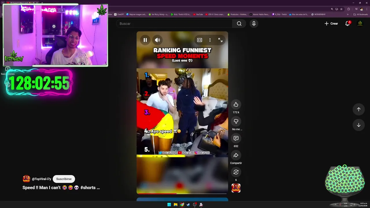
Task: Open the Windows Start menu
Action: (x=169, y=205)
